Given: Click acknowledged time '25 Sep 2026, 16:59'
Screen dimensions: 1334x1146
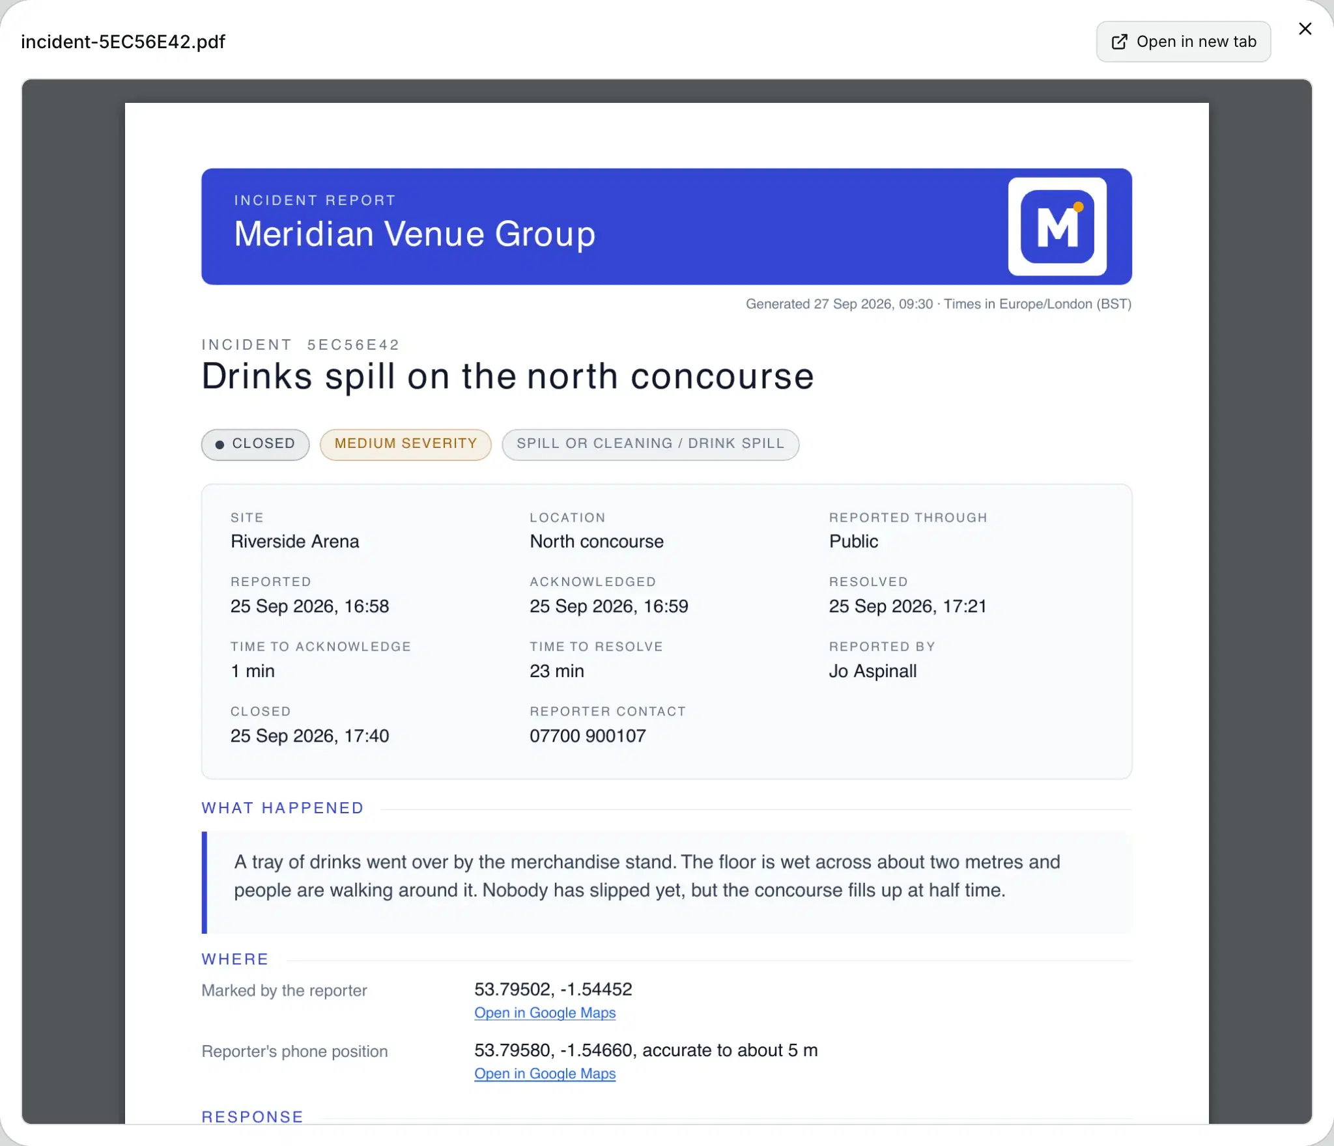Looking at the screenshot, I should pyautogui.click(x=609, y=606).
